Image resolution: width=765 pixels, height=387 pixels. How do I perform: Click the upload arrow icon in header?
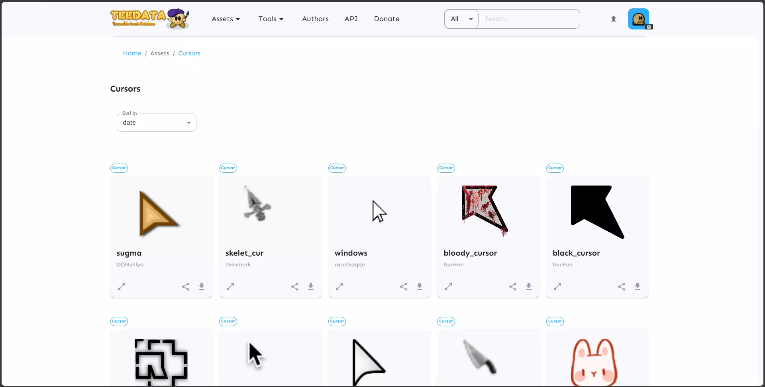click(614, 19)
